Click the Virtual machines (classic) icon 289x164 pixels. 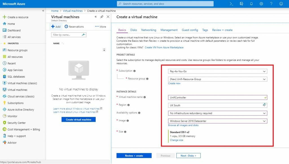coord(5,83)
